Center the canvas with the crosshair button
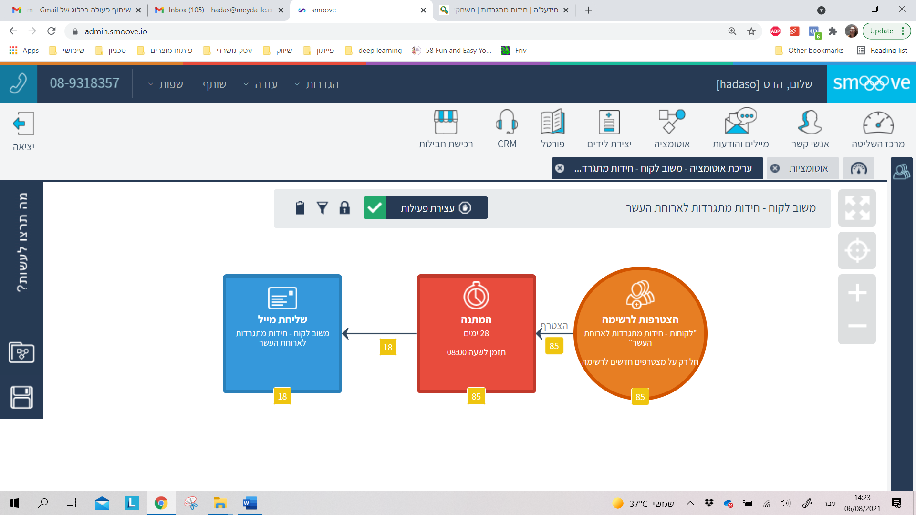Viewport: 916px width, 515px height. (x=857, y=250)
